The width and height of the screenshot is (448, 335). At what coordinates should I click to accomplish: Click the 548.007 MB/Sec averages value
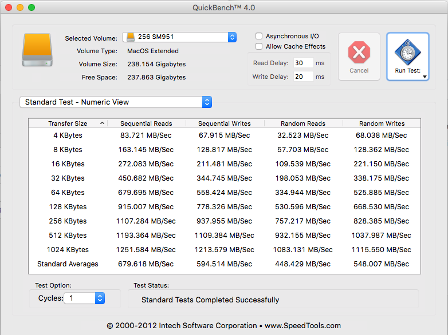[x=382, y=264]
